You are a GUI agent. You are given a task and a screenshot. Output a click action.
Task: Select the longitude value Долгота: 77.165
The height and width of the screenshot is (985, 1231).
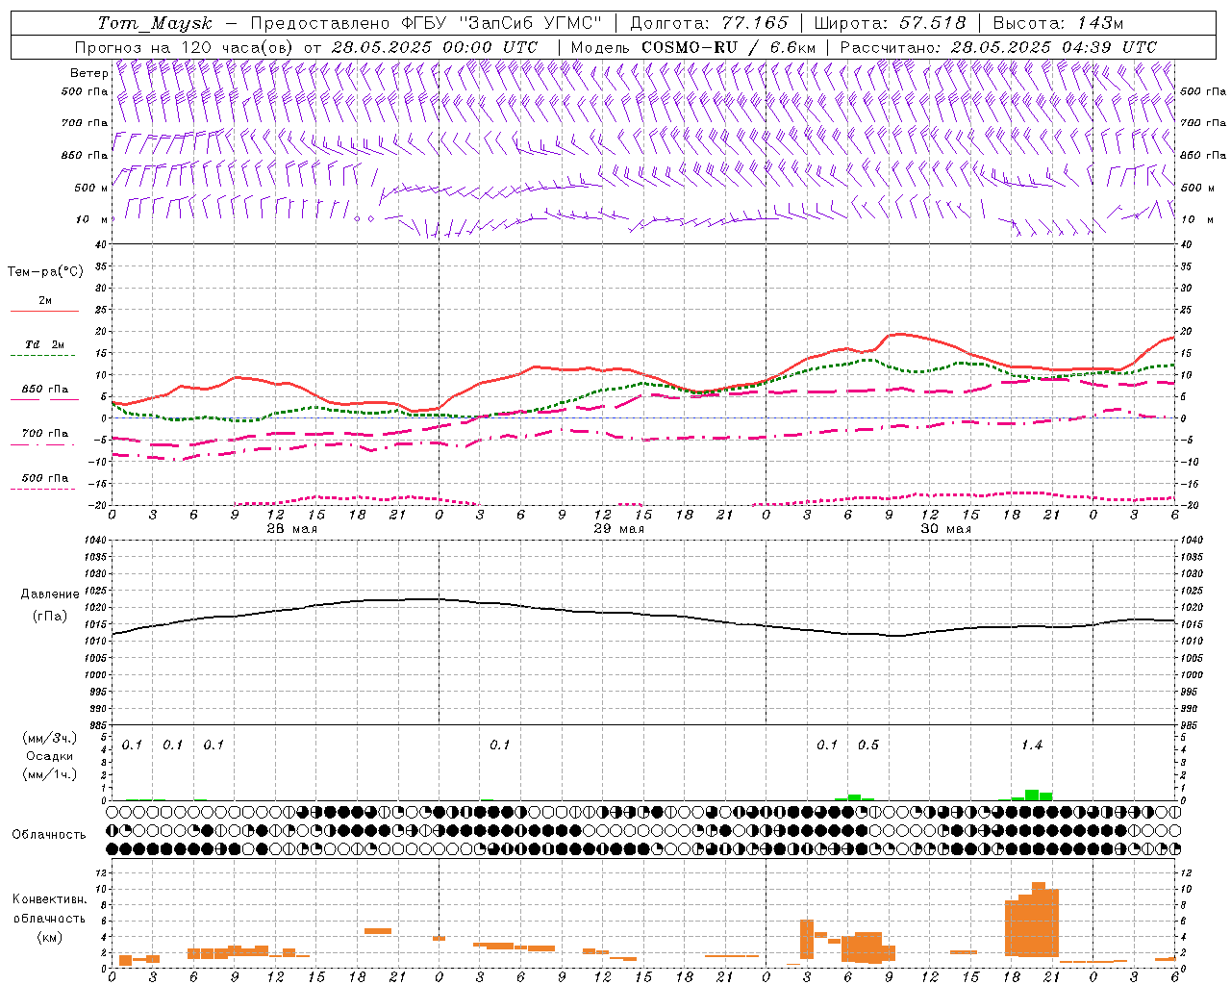709,23
